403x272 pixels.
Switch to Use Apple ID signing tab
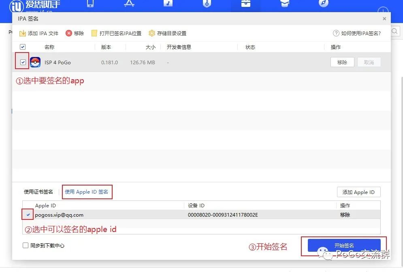coord(87,192)
